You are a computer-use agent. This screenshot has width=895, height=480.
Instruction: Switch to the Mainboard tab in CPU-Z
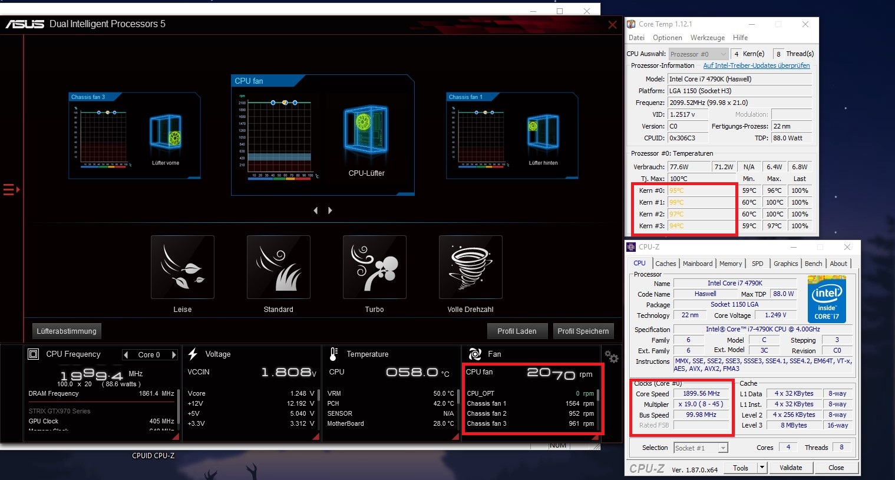[x=698, y=264]
